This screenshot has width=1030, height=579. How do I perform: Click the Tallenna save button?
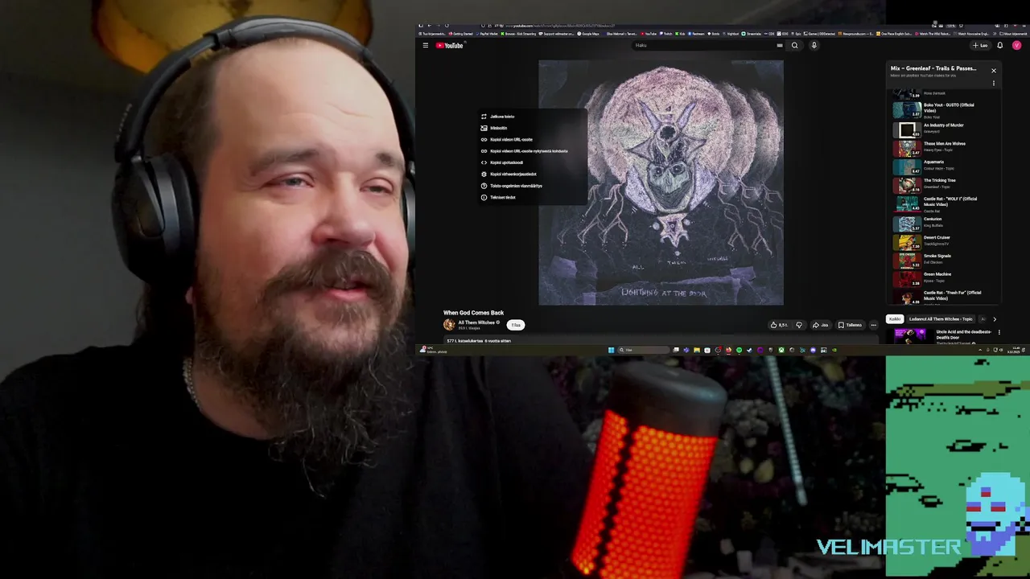(850, 325)
